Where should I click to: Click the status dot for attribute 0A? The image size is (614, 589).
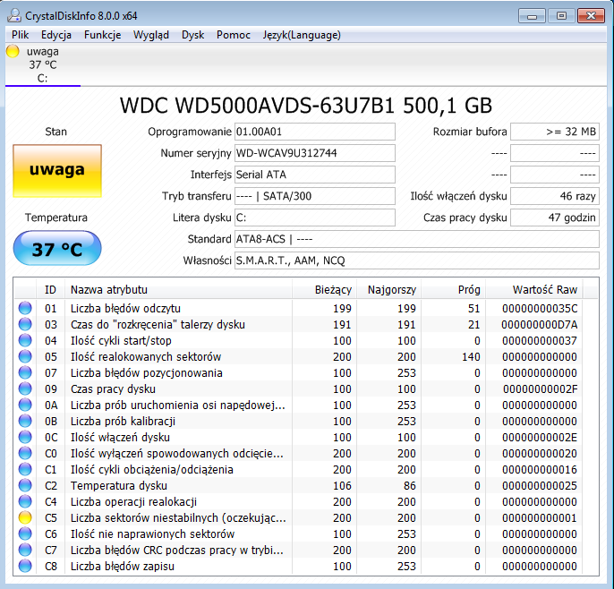[x=25, y=405]
